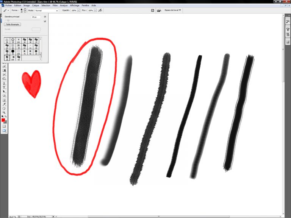Toggle Quick Mask mode
The image size is (291, 218).
4,126
